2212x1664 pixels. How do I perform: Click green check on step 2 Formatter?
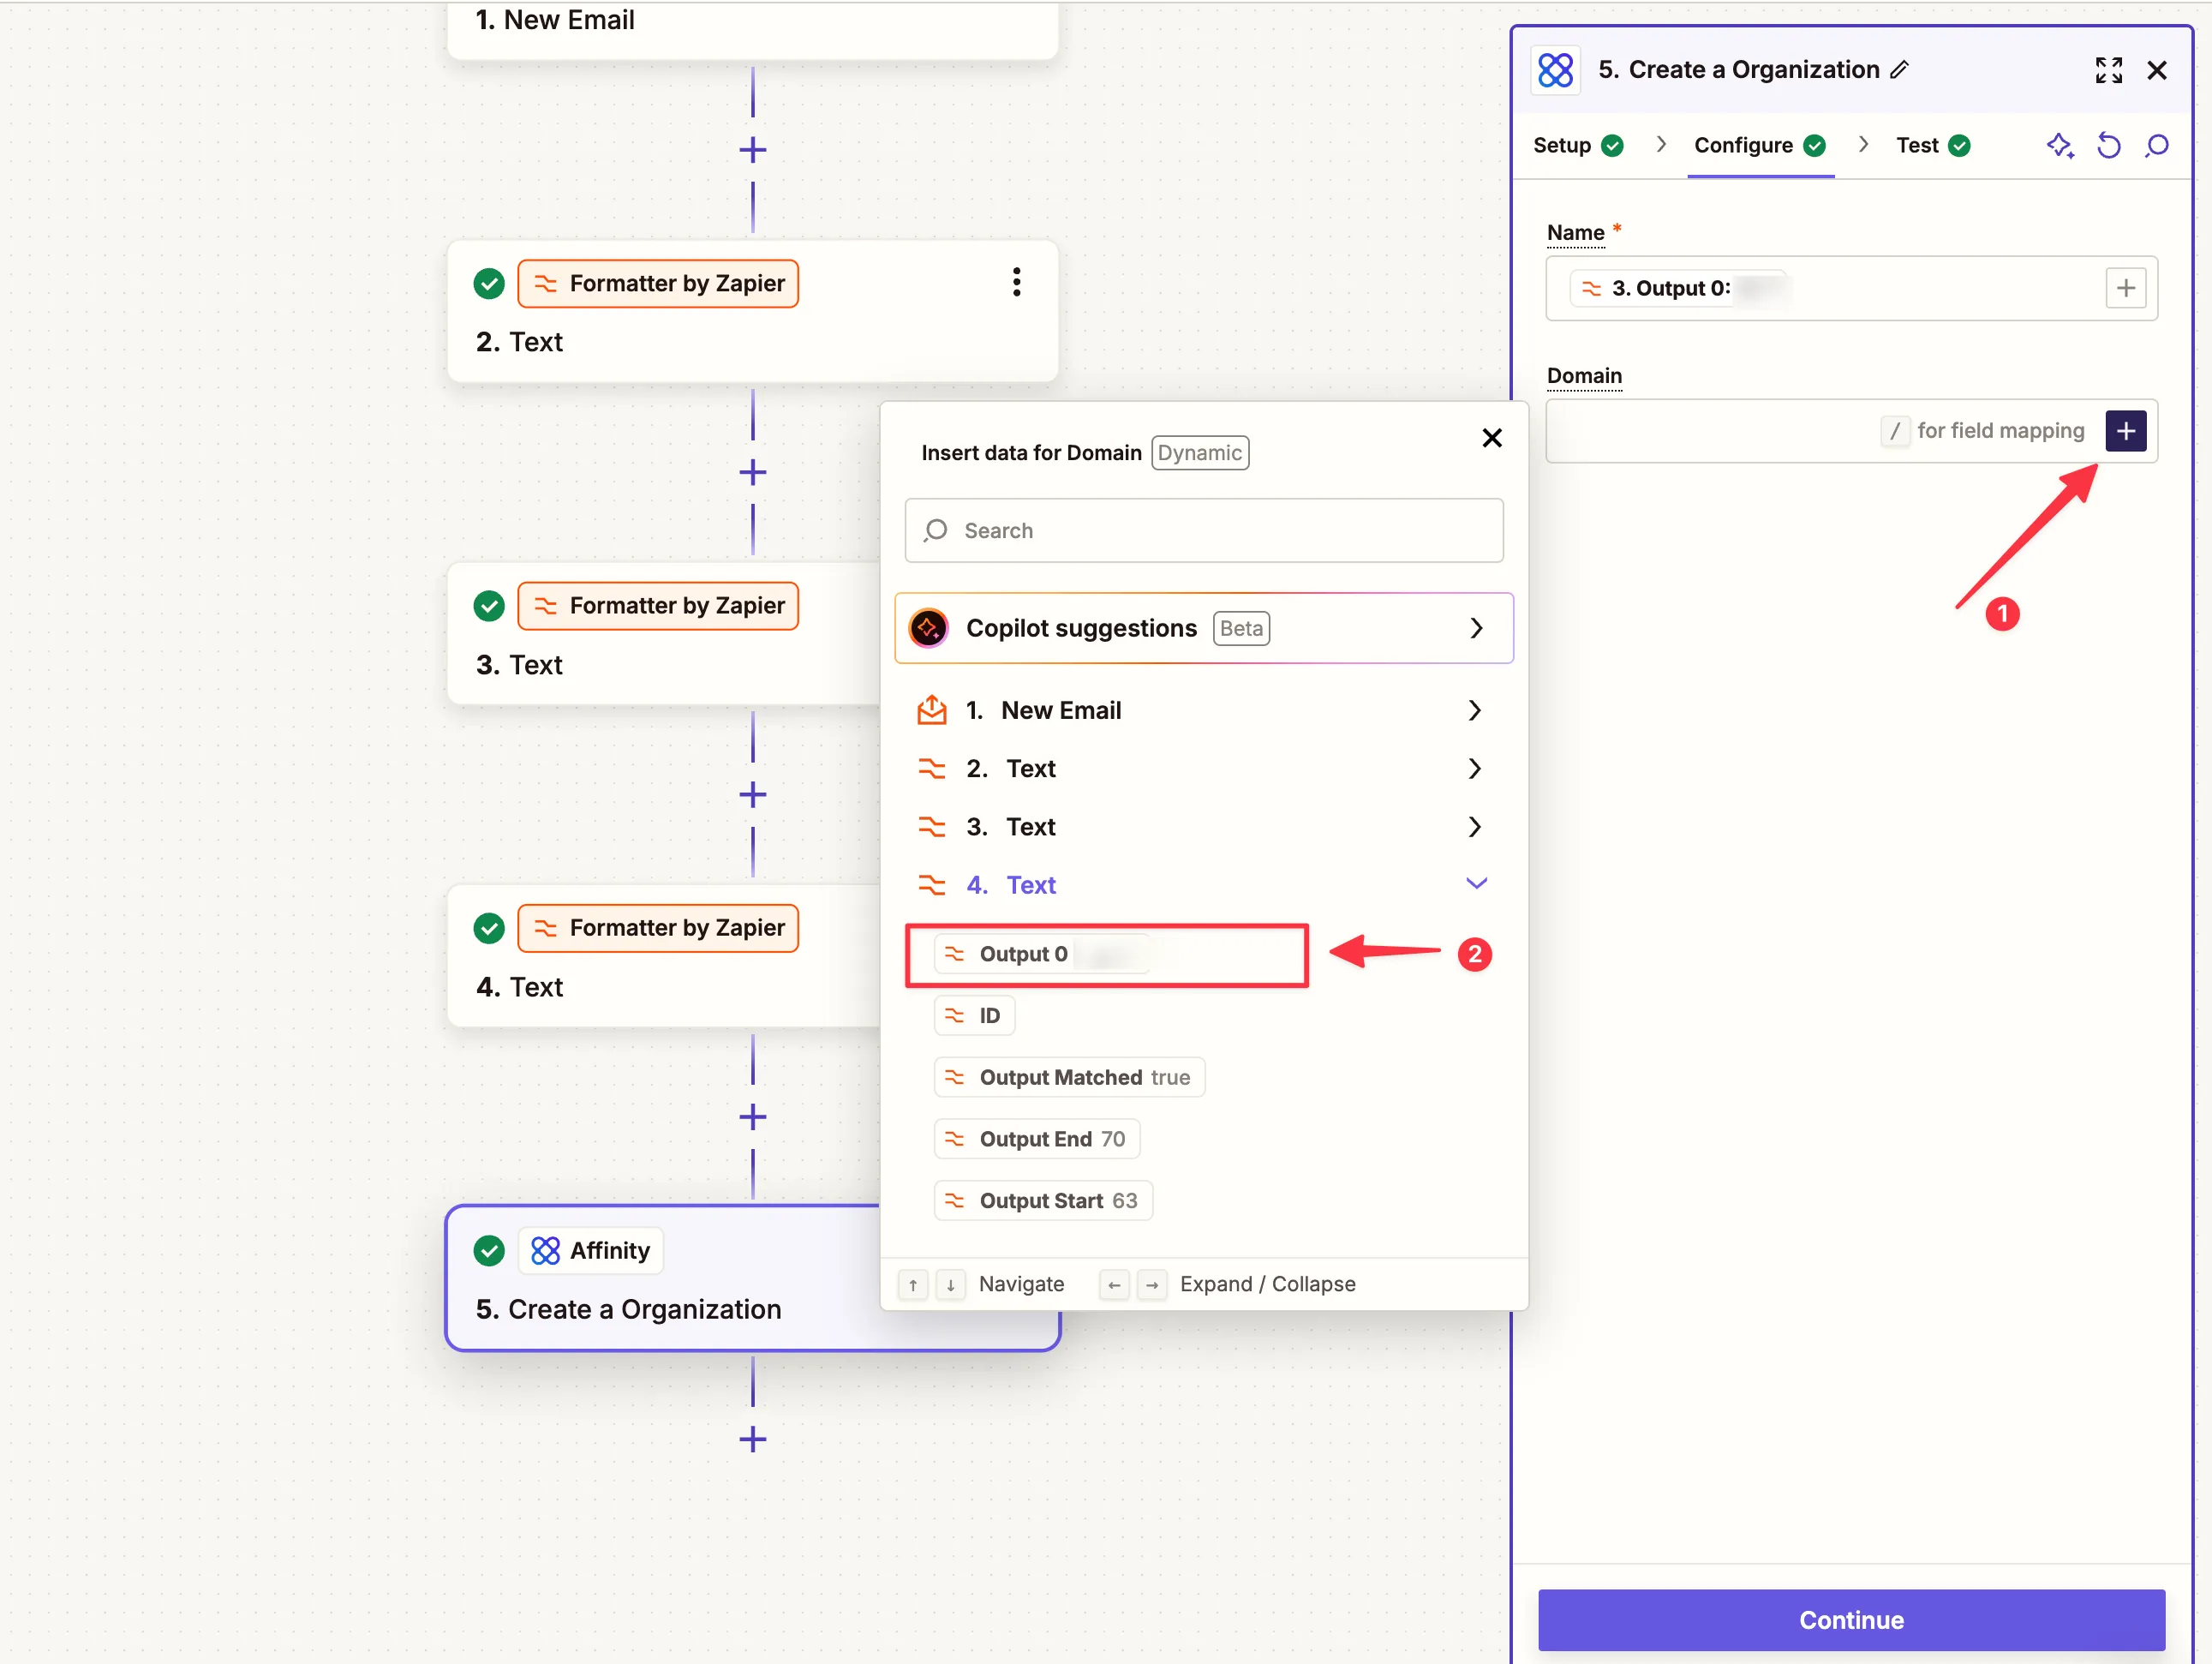pyautogui.click(x=489, y=284)
